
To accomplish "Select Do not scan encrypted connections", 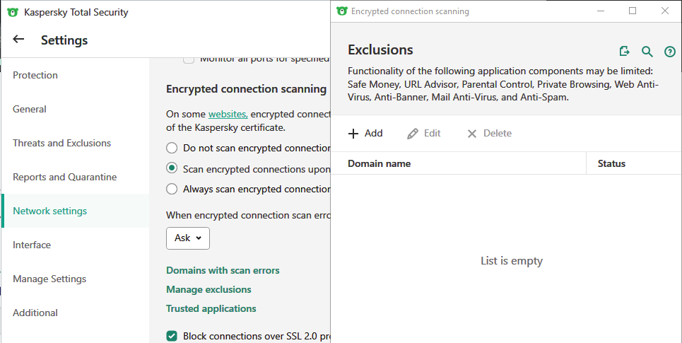I will [172, 149].
